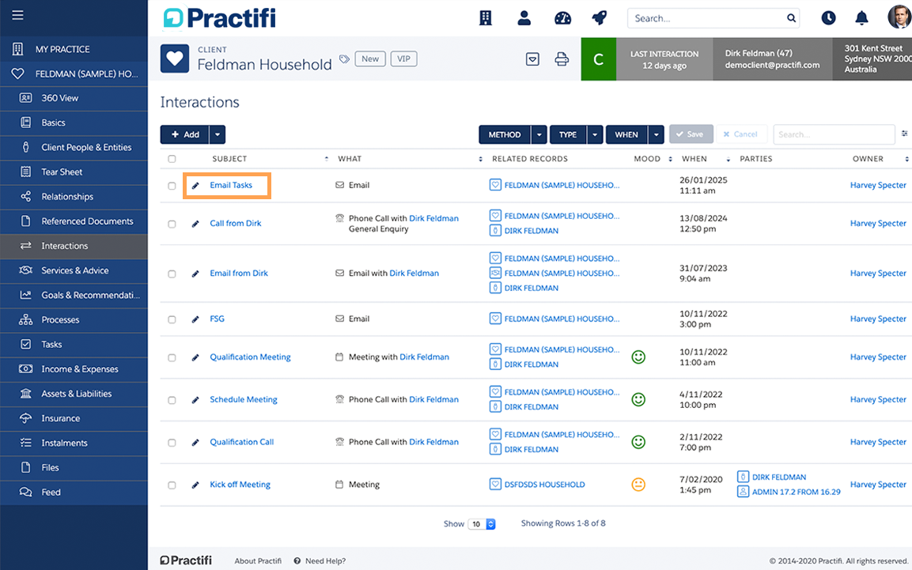
Task: Go to Assets & Liabilities
Action: 74,394
